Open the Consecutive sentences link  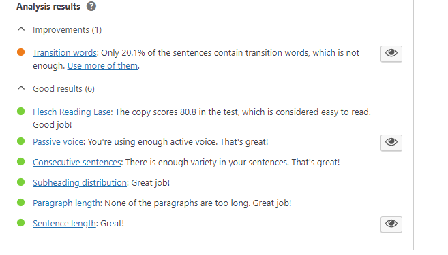[x=77, y=163]
